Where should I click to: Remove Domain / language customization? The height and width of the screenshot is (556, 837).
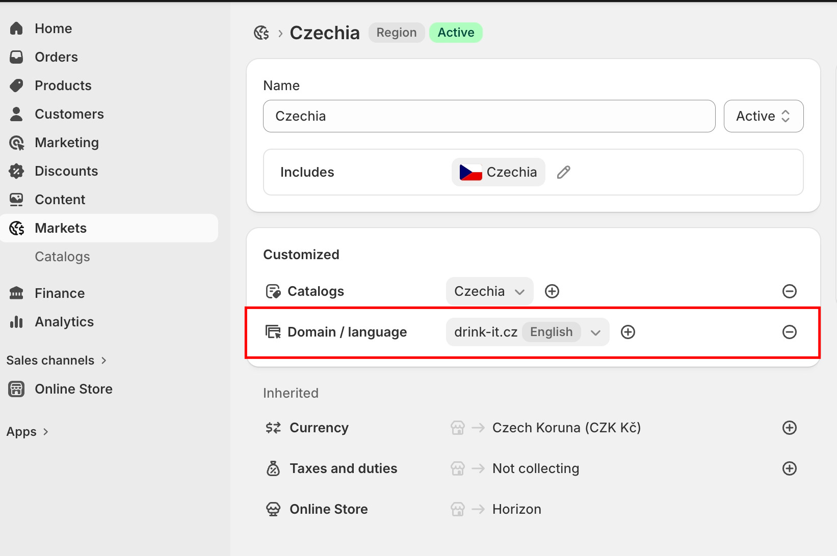tap(789, 332)
